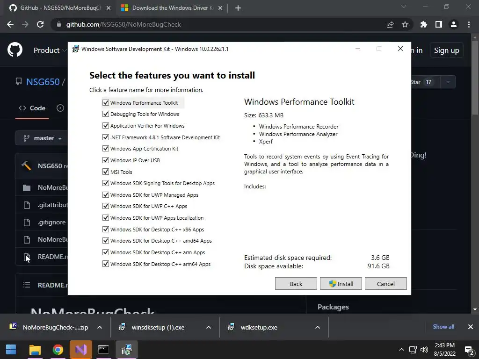Image resolution: width=479 pixels, height=359 pixels.
Task: Close the GitHub browser tab
Action: [x=109, y=8]
